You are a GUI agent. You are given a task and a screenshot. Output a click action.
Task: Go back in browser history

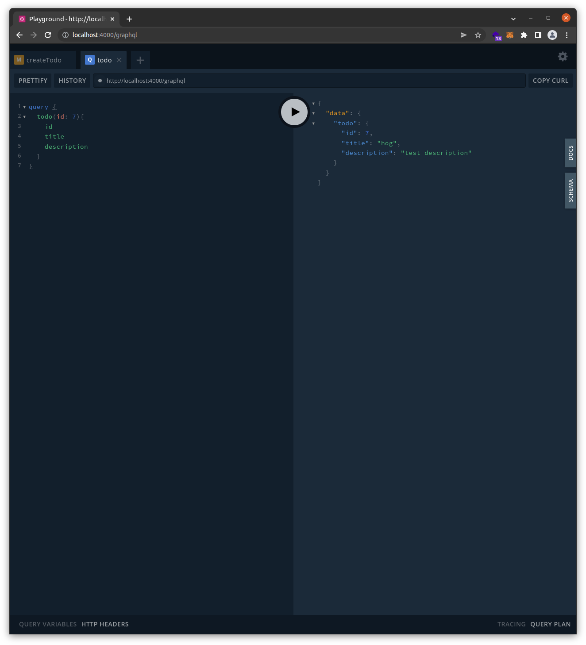[x=19, y=35]
